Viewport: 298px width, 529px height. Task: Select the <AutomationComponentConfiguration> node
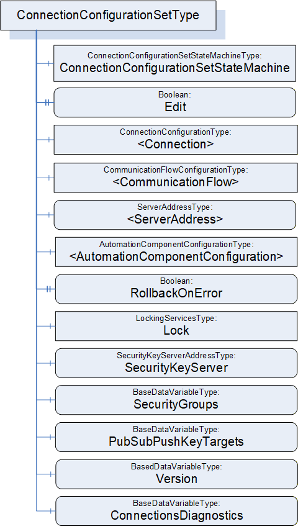[176, 252]
